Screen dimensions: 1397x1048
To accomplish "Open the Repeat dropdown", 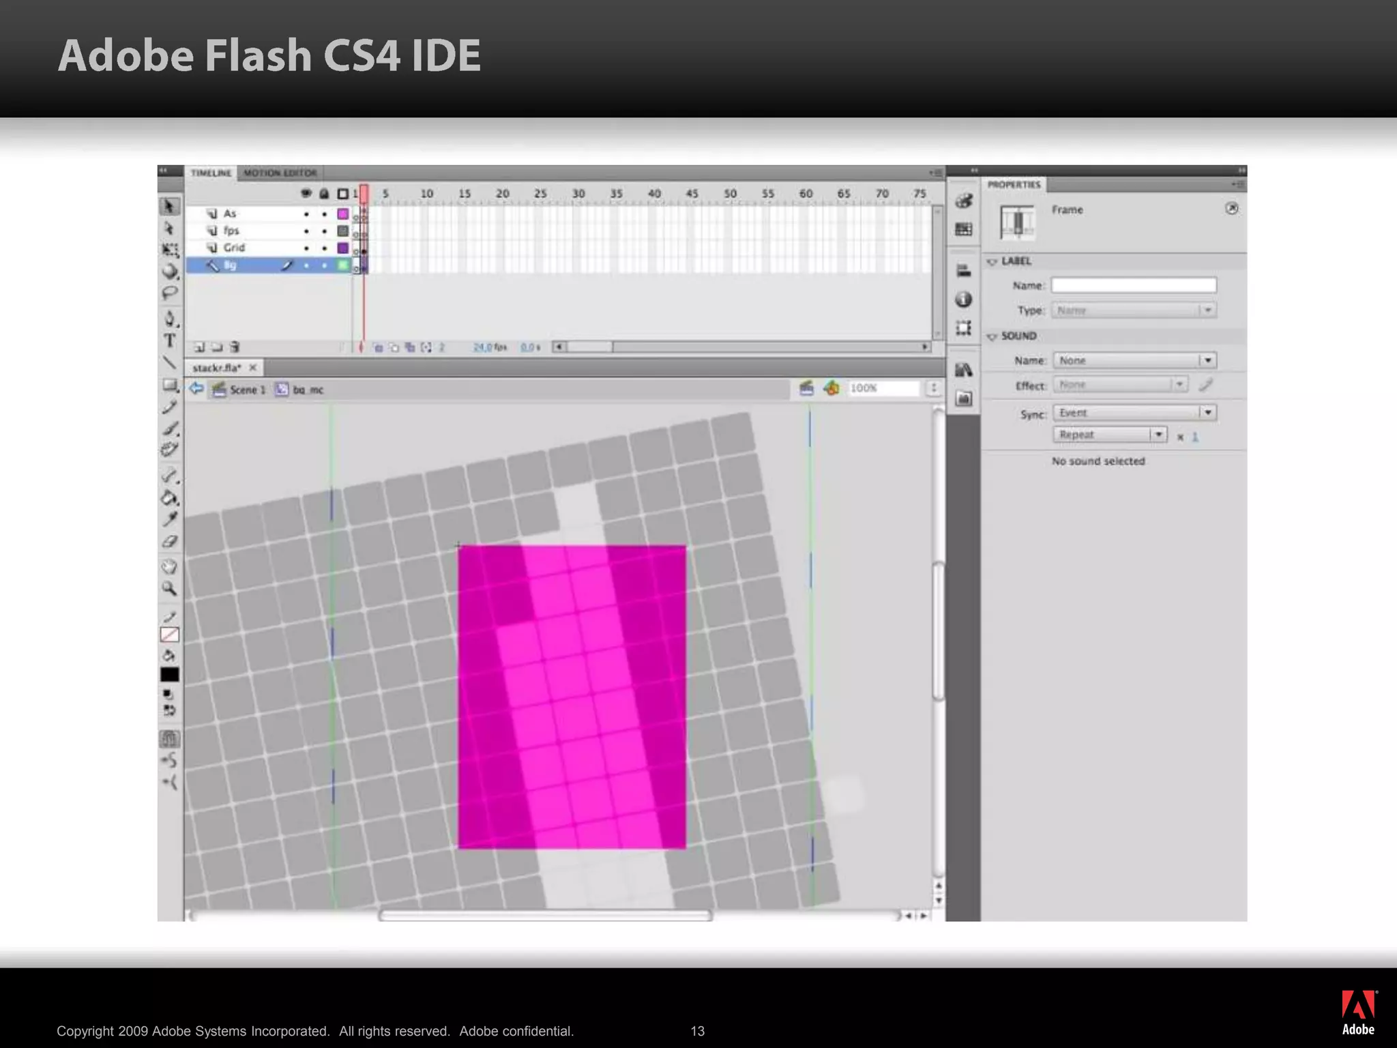I will point(1110,435).
